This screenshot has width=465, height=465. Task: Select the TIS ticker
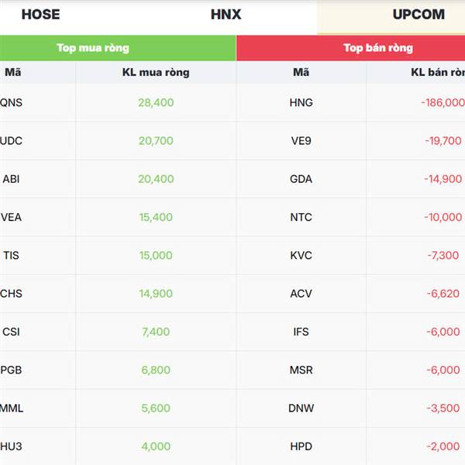click(11, 255)
